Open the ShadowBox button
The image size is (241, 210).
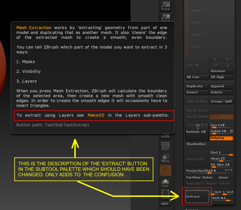point(209,144)
